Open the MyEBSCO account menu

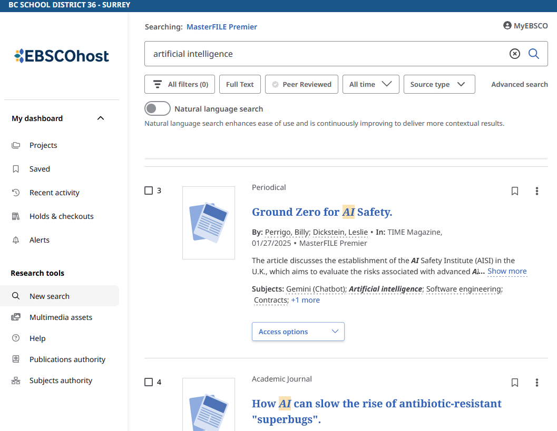coord(525,26)
